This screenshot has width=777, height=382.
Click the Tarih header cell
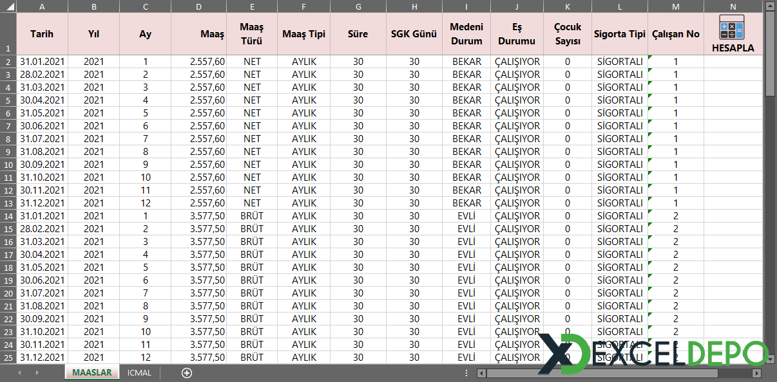point(42,33)
